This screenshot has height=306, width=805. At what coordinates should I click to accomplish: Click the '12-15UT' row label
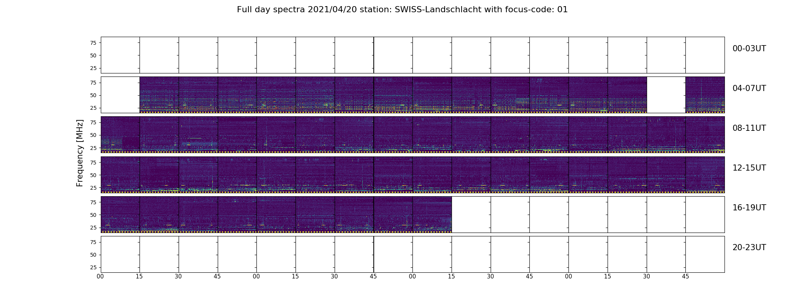[749, 168]
